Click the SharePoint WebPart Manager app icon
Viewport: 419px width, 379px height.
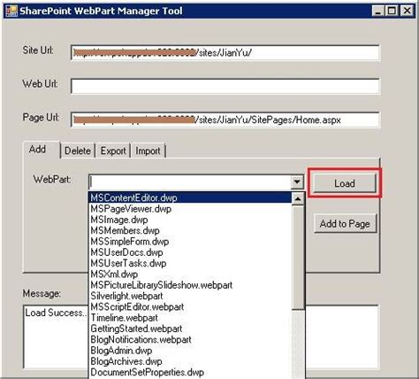11,11
